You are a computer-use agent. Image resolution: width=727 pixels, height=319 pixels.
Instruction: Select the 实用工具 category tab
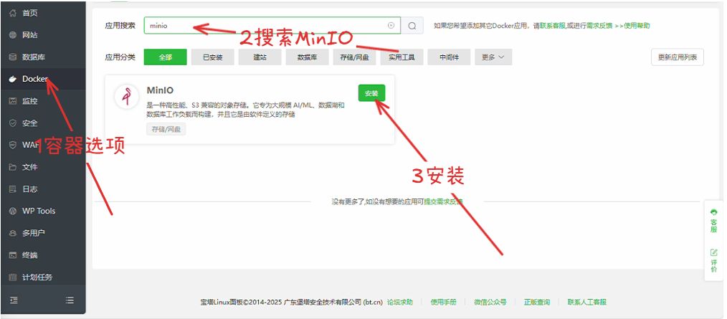[401, 57]
